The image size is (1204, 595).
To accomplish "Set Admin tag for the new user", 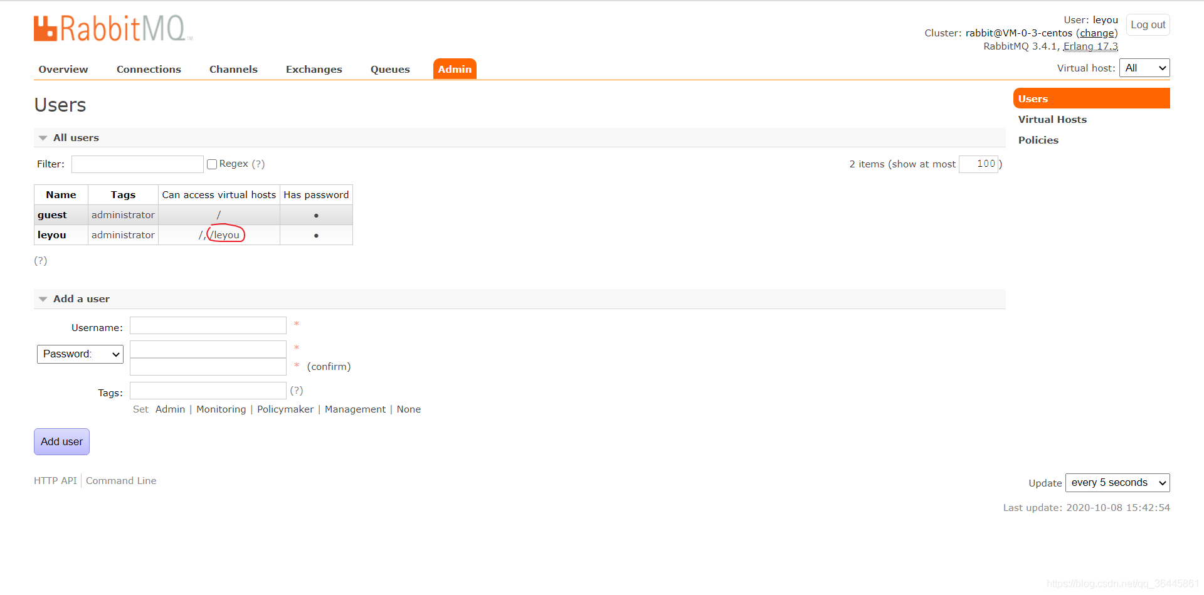I will pos(170,409).
